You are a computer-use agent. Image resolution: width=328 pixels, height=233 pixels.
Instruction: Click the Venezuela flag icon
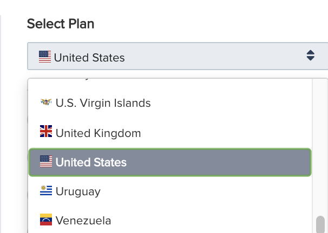pos(46,220)
